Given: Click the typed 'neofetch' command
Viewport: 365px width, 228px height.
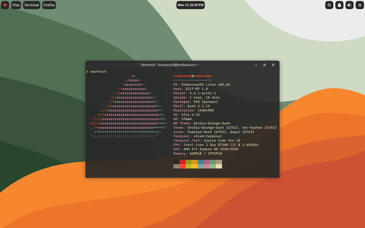Looking at the screenshot, I should coord(98,72).
